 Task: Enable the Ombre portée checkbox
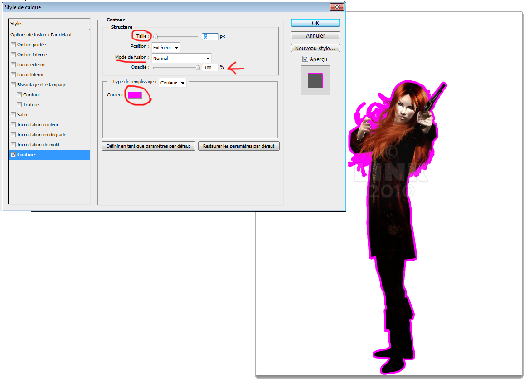pyautogui.click(x=14, y=45)
